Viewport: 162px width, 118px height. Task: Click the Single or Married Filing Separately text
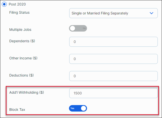point(100,13)
